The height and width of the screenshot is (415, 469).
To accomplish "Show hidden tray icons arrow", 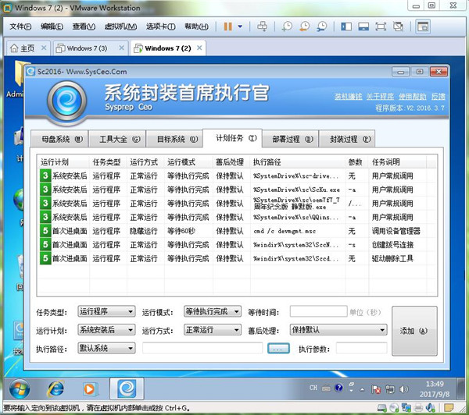I will coord(362,389).
